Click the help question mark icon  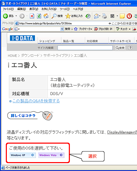[x=130, y=48]
